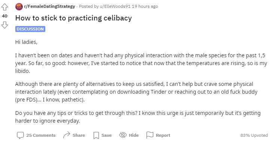Click the 83% Upvoted text
The image size is (270, 142).
254,135
